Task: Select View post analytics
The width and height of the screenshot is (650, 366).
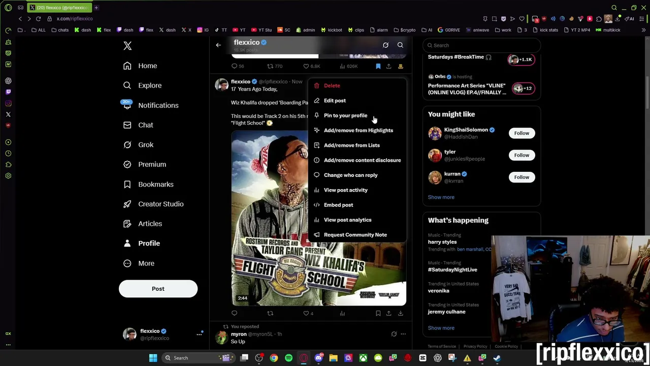Action: pos(357,220)
